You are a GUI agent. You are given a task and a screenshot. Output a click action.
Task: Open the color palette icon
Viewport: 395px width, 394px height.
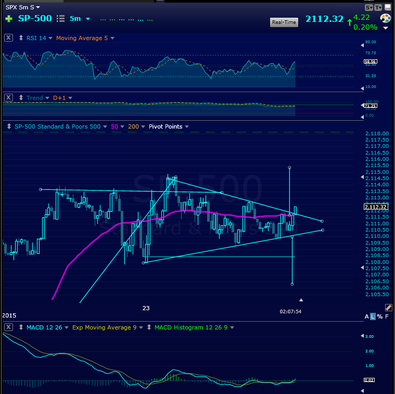(x=385, y=18)
